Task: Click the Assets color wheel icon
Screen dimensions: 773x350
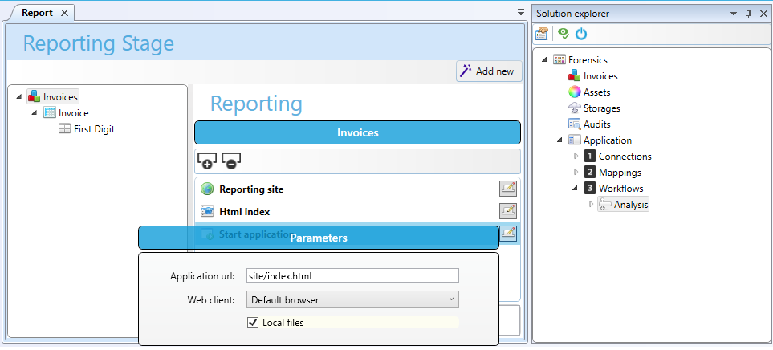Action: (x=574, y=92)
